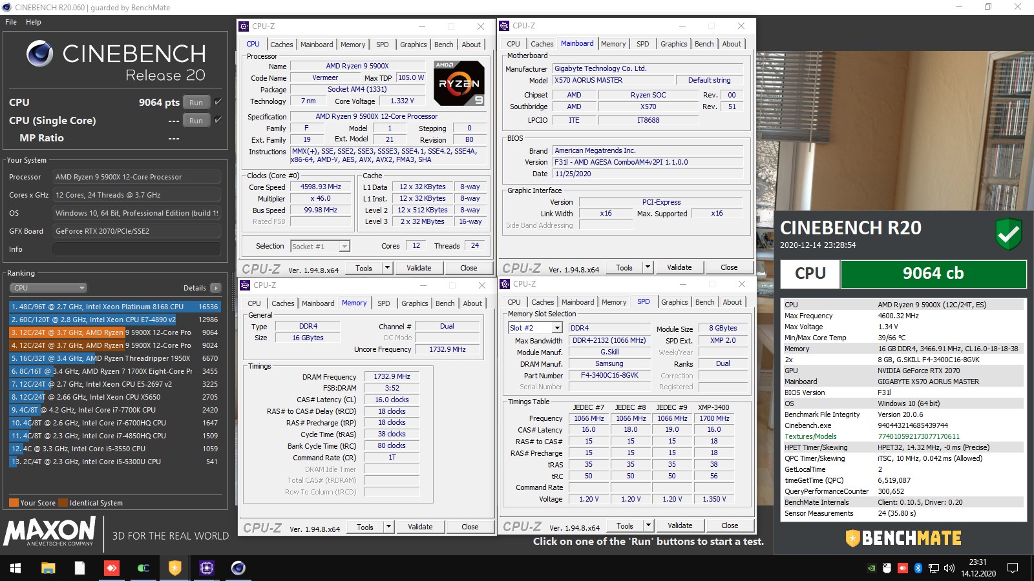Switch to the Cinebench sphere taskbar icon

coord(238,568)
